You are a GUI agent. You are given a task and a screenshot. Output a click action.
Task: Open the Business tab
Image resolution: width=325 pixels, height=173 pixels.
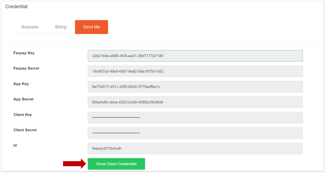30,27
